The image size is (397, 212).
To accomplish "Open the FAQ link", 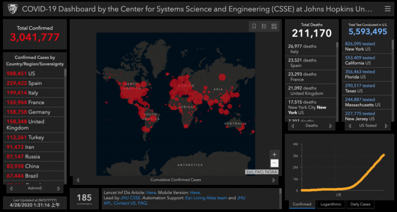I will pos(143,203).
